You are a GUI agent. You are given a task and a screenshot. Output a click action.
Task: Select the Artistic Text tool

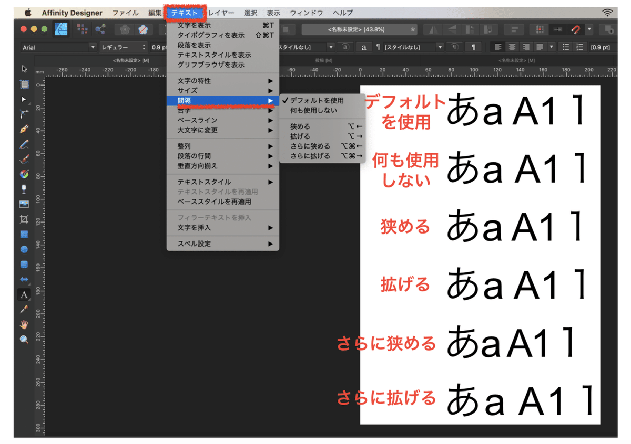(24, 294)
